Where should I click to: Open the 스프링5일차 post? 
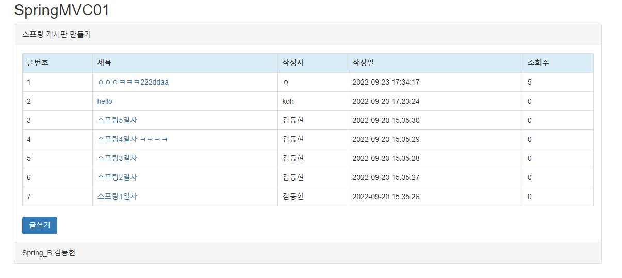[x=117, y=120]
